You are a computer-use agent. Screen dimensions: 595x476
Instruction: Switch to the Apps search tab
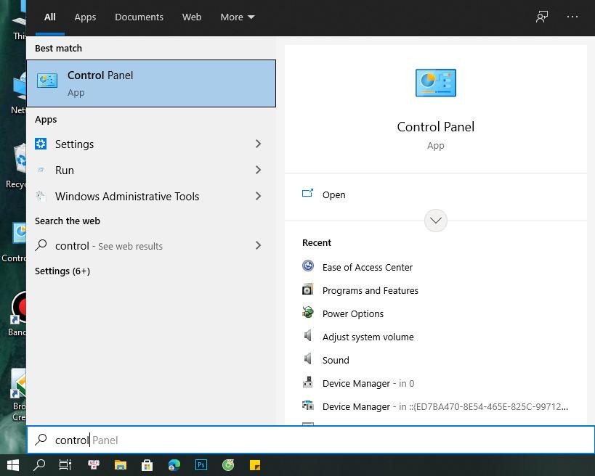coord(85,17)
